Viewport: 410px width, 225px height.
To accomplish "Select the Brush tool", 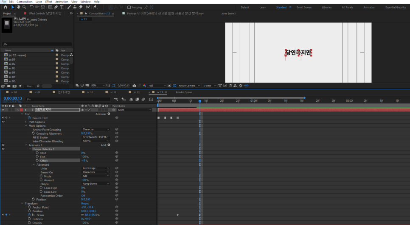I will pos(69,7).
